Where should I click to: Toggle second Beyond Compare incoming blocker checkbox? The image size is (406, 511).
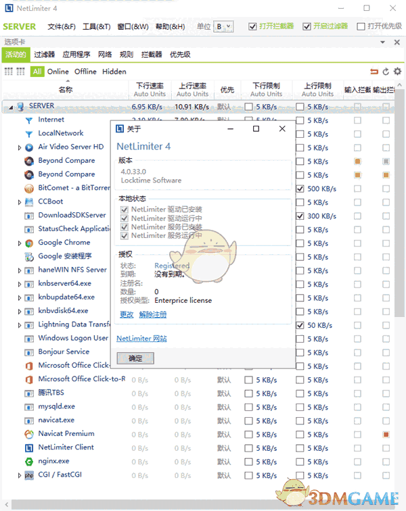pos(358,175)
